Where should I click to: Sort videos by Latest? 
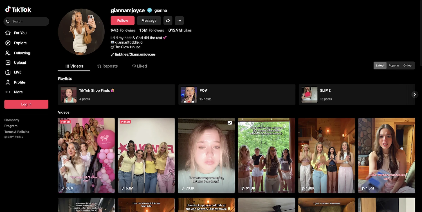380,65
